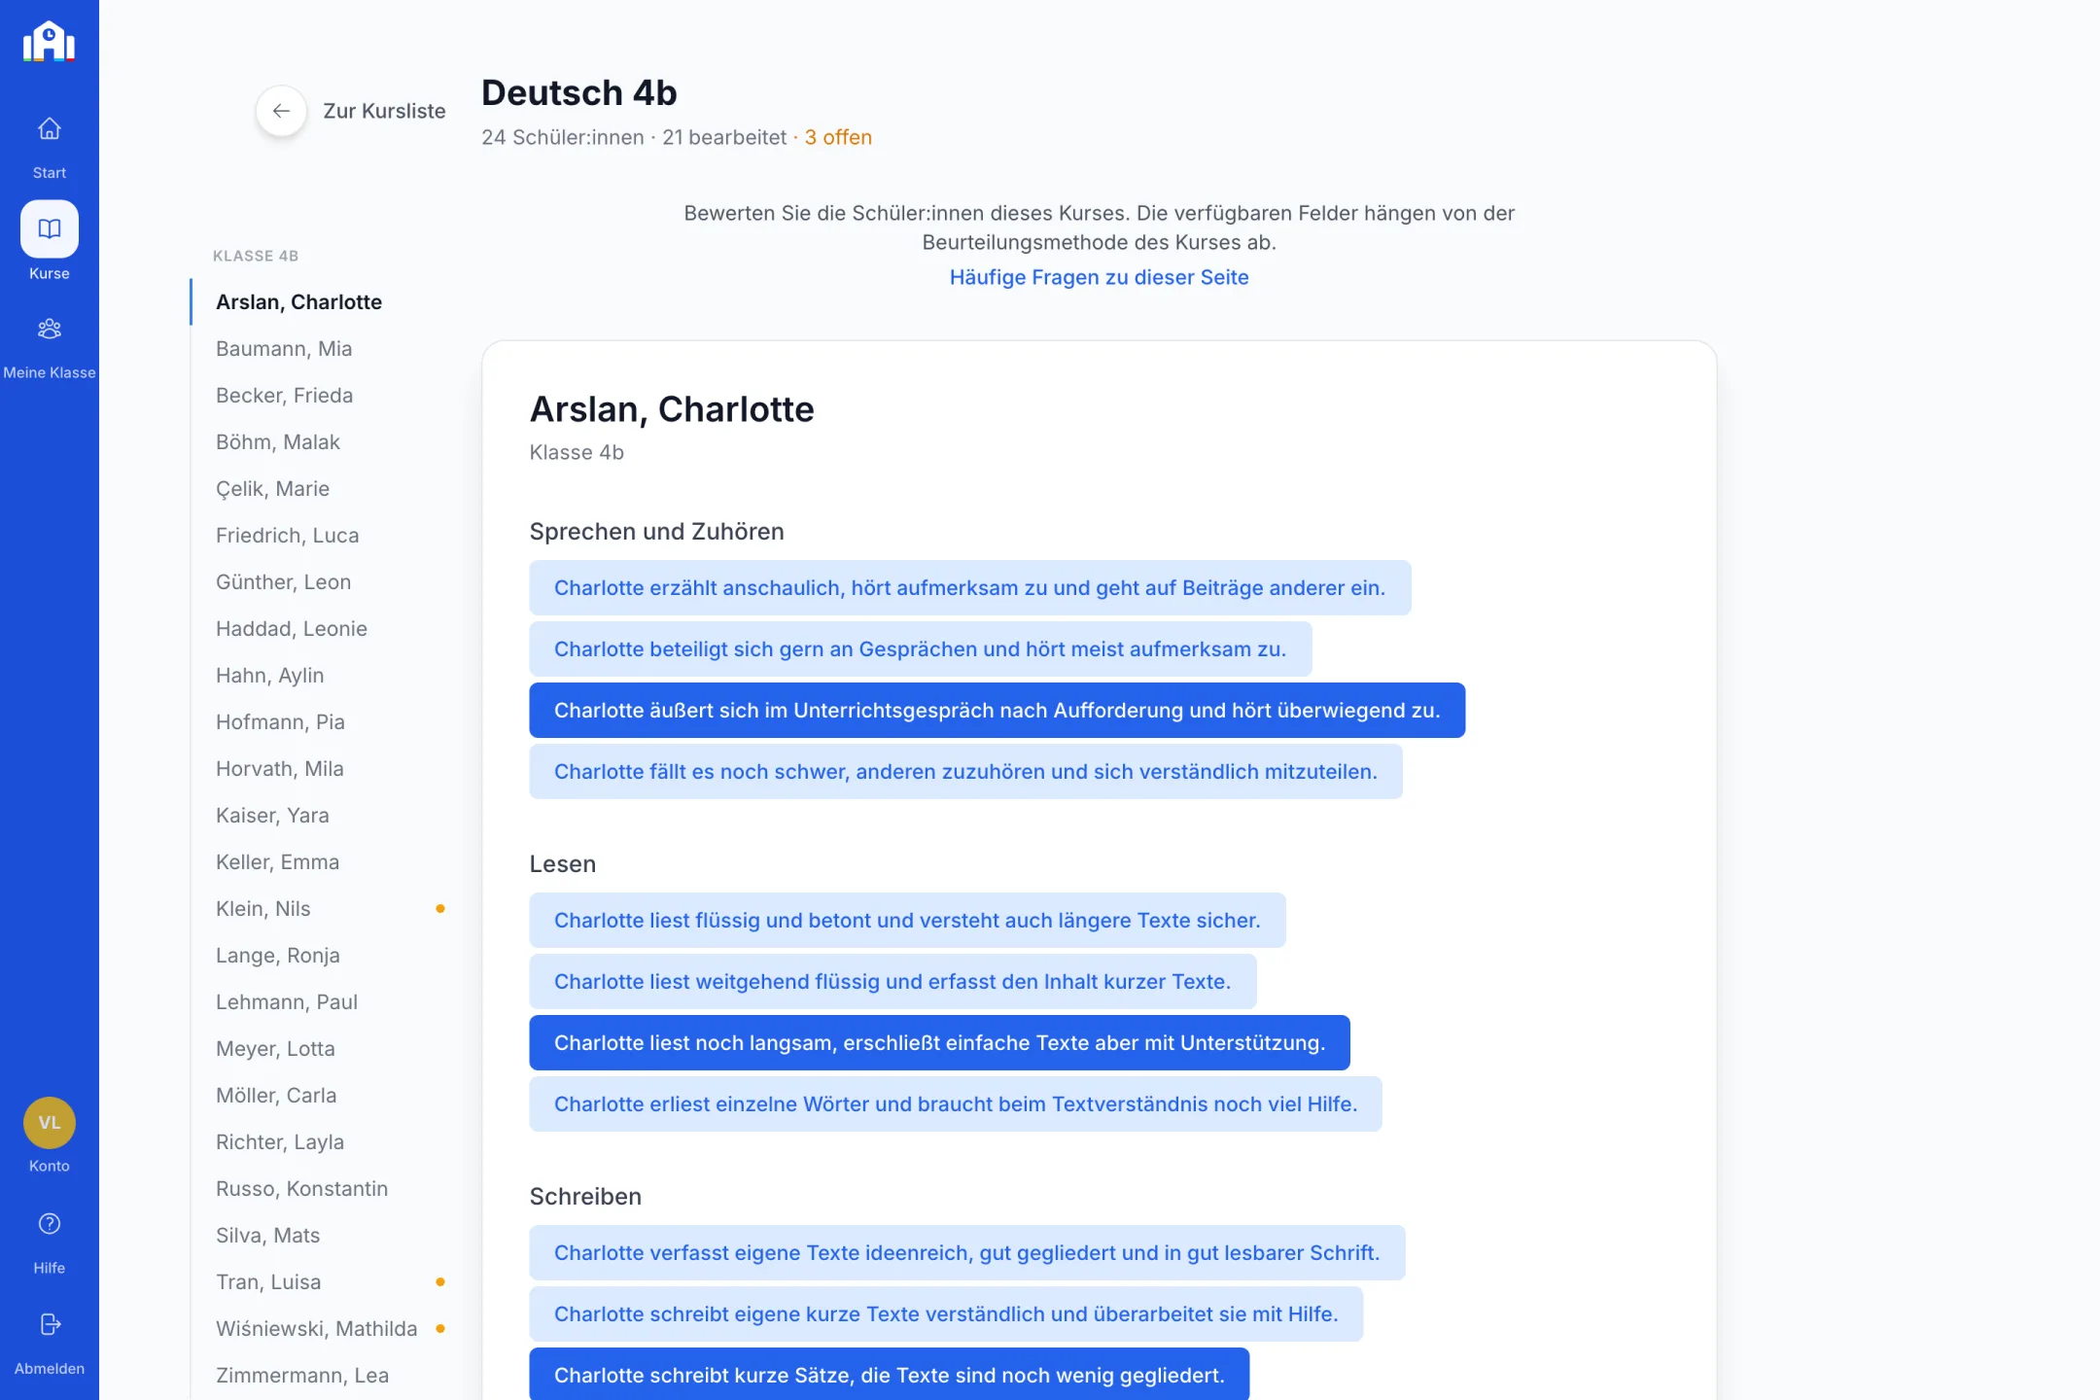This screenshot has width=2100, height=1400.
Task: Select 'Charlotte liest flüssig und betont' option
Action: tap(907, 920)
